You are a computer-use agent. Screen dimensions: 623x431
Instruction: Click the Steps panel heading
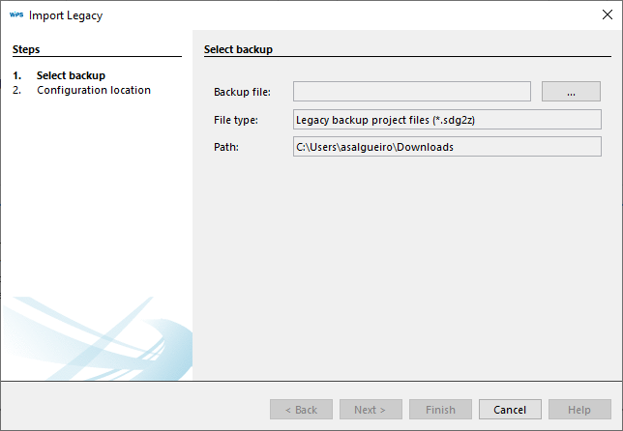click(26, 48)
